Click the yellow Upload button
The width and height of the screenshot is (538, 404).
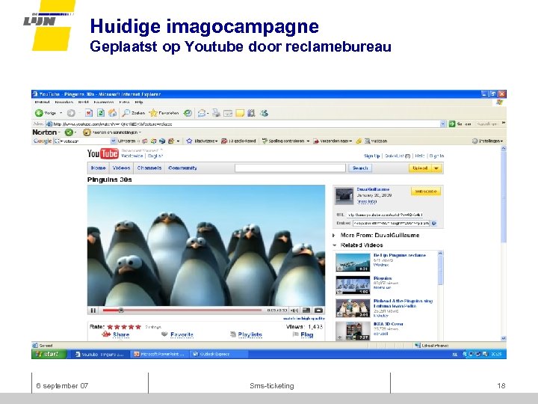(x=420, y=168)
